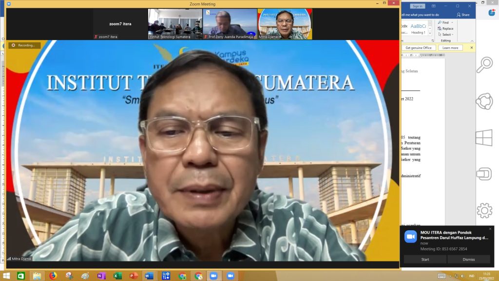The image size is (499, 281).
Task: Open Word's Ribbon Display Options
Action: coord(433,6)
